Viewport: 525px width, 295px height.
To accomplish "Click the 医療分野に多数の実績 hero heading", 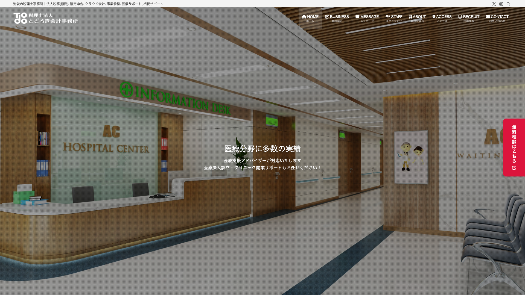I will (x=262, y=149).
